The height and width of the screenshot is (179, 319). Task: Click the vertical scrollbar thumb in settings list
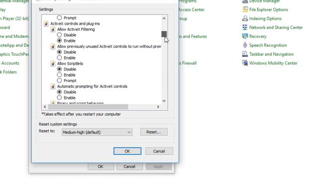(x=164, y=34)
